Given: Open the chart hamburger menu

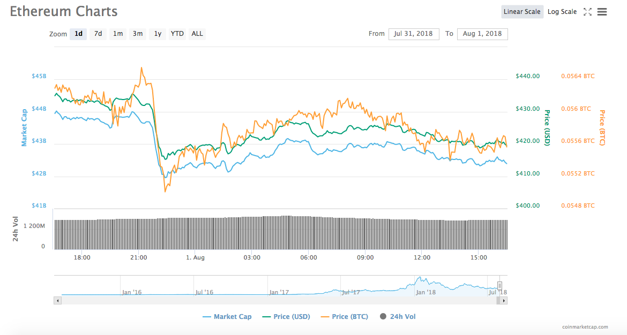Looking at the screenshot, I should (x=602, y=12).
